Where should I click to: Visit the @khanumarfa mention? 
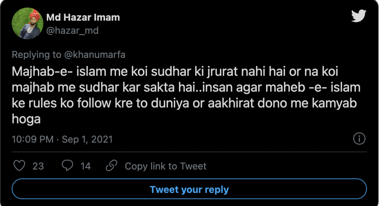95,55
